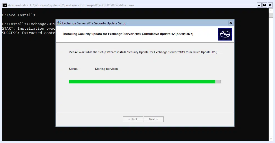Image resolution: width=275 pixels, height=143 pixels.
Task: Click the 'Starting services' status text
Action: click(106, 69)
